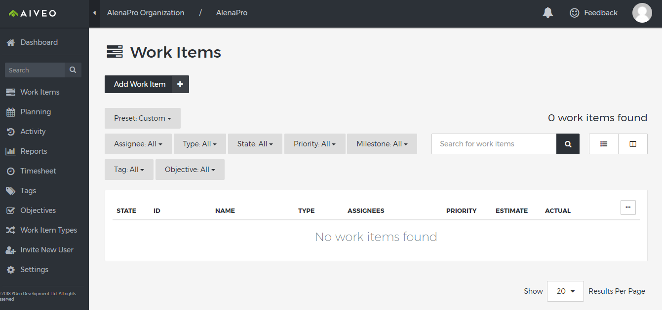The image size is (662, 310).
Task: Submit work item search magnifier button
Action: [568, 144]
